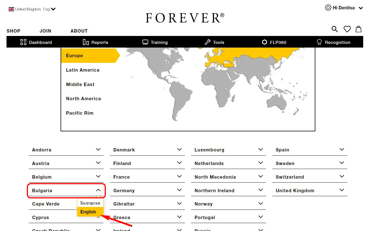Click the search magnifier icon
Image resolution: width=368 pixels, height=231 pixels.
(x=335, y=29)
